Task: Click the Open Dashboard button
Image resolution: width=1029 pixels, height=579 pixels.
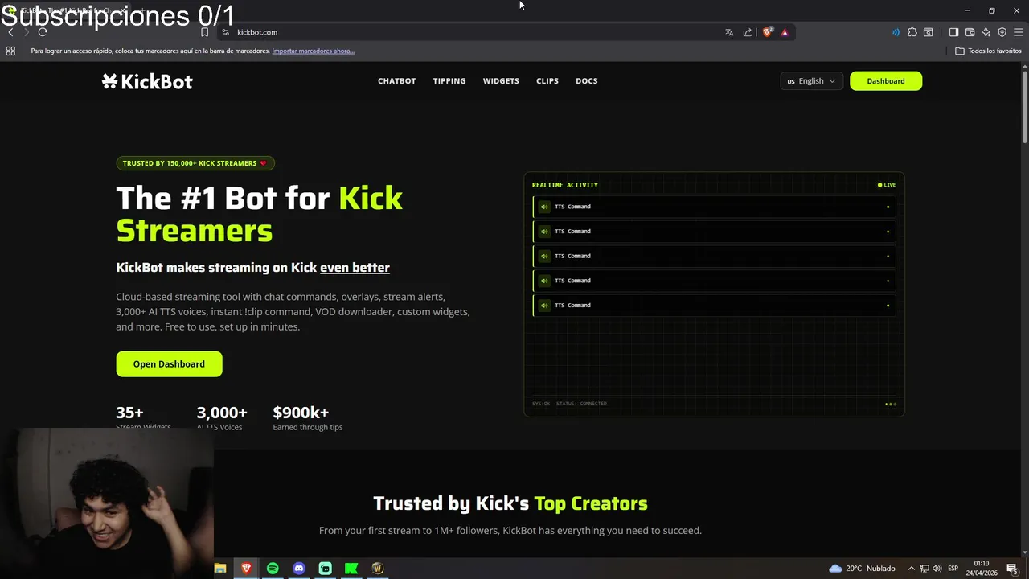Action: pos(169,364)
